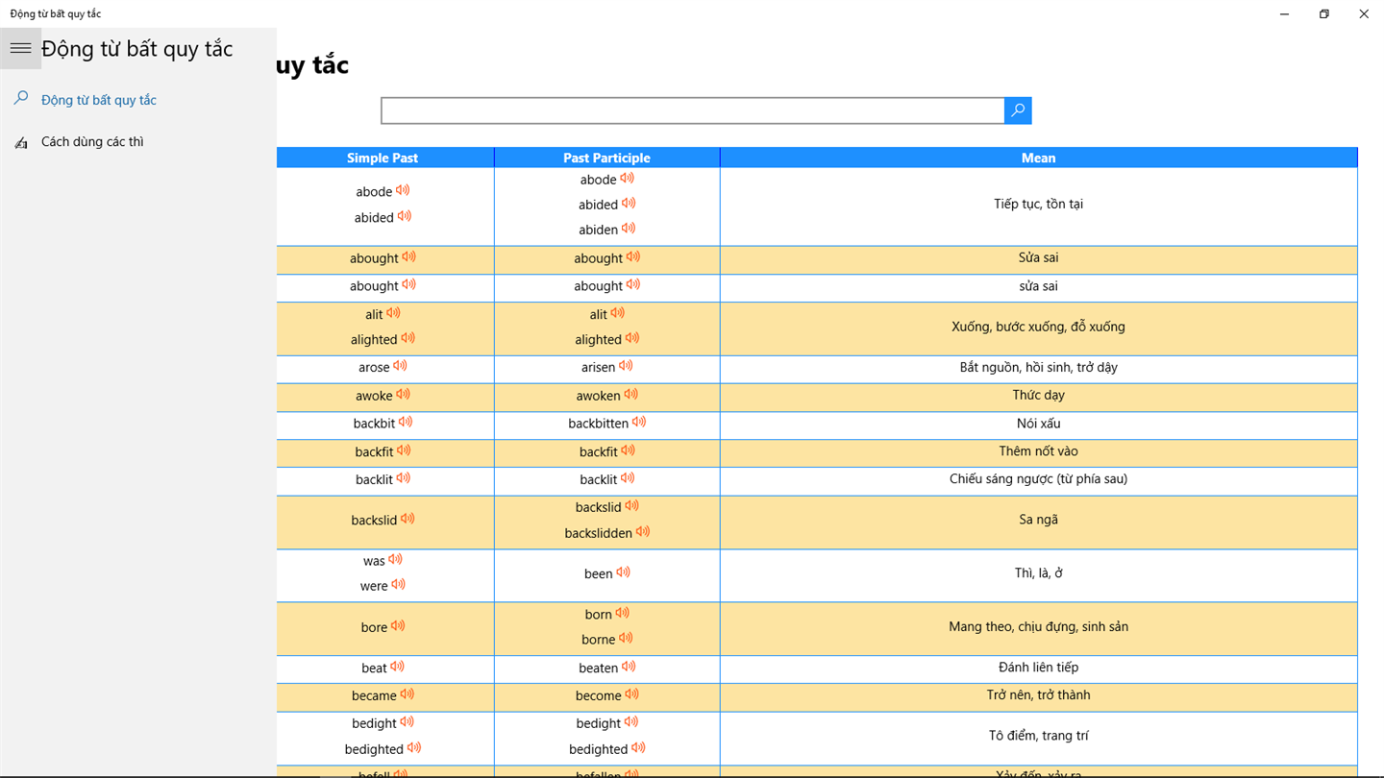Screen dimensions: 1384x778
Task: Play audio for 'beaten'
Action: [x=629, y=666]
